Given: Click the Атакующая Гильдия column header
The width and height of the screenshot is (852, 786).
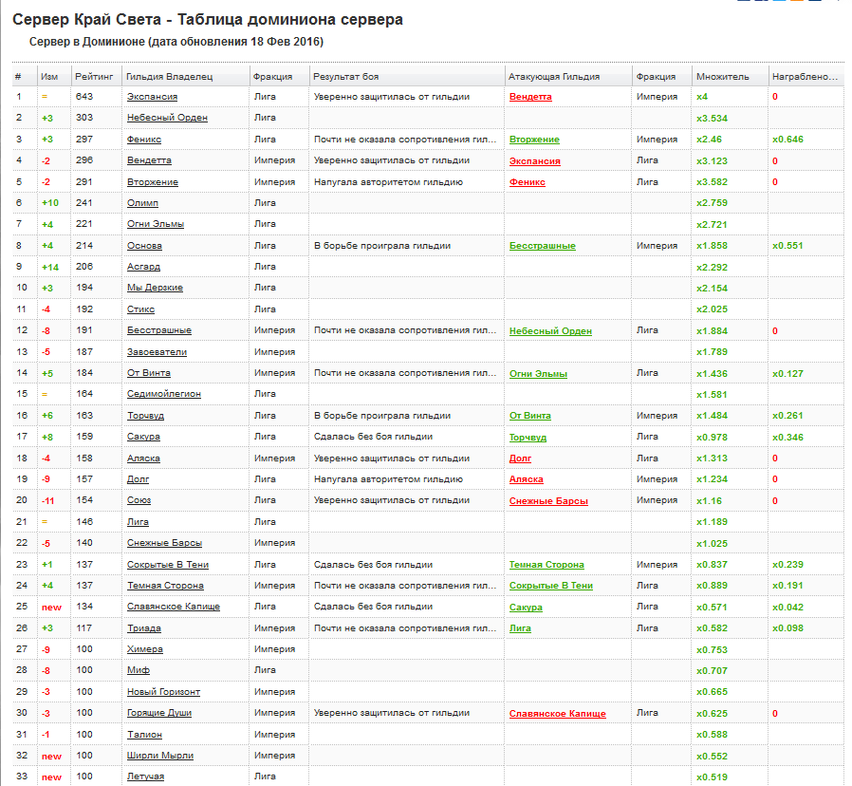Looking at the screenshot, I should pyautogui.click(x=554, y=77).
